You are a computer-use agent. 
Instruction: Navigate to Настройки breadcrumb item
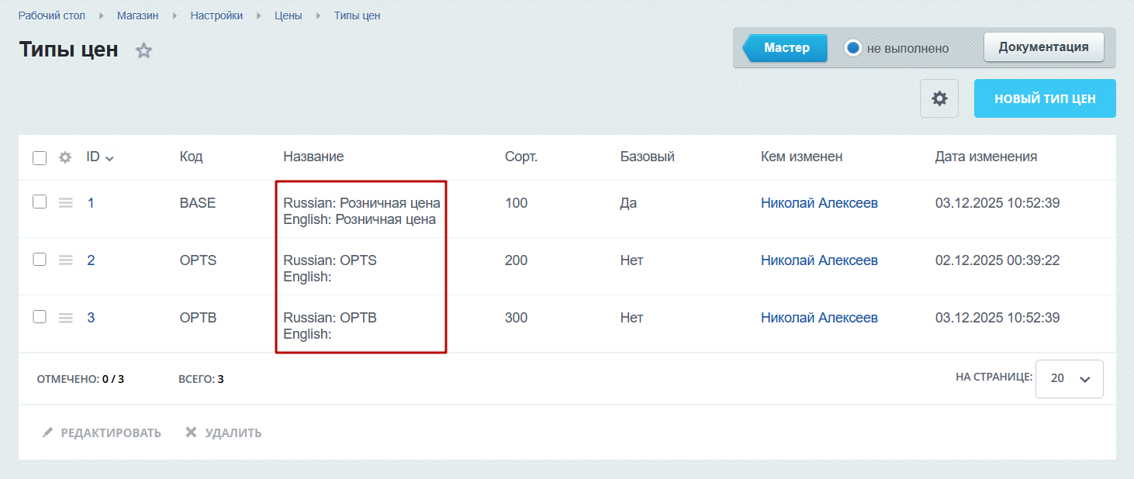click(x=216, y=16)
